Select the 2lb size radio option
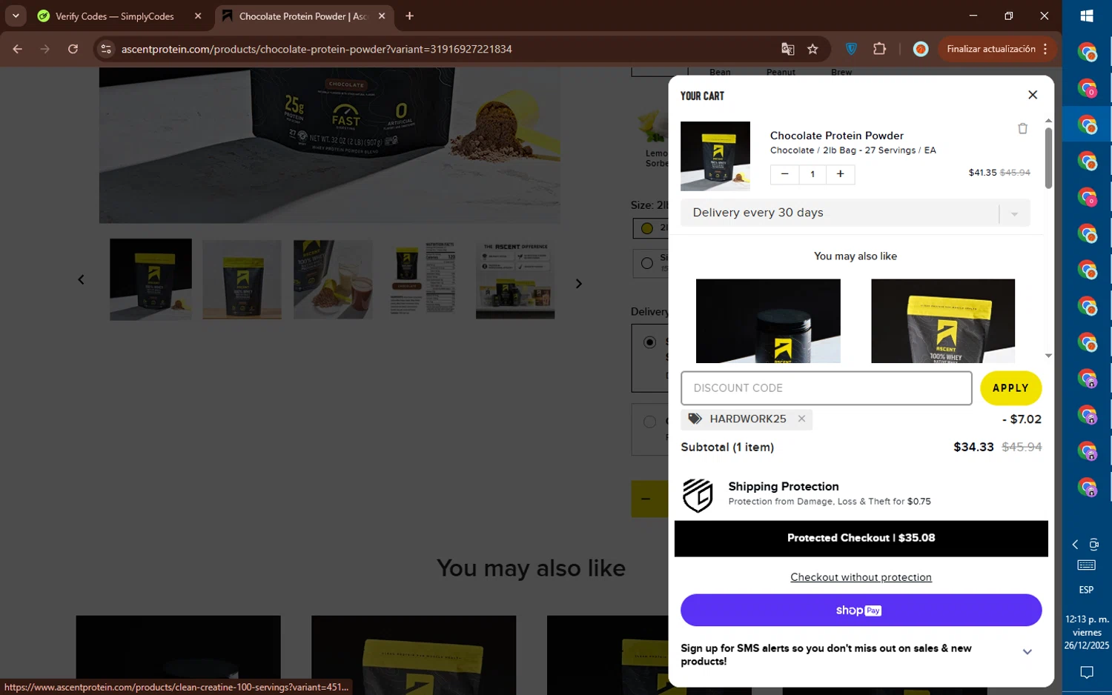 point(647,228)
